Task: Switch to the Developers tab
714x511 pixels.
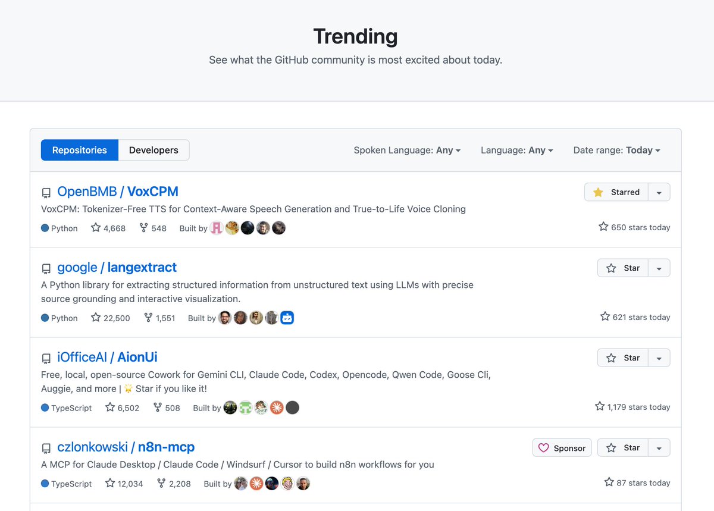Action: [153, 150]
